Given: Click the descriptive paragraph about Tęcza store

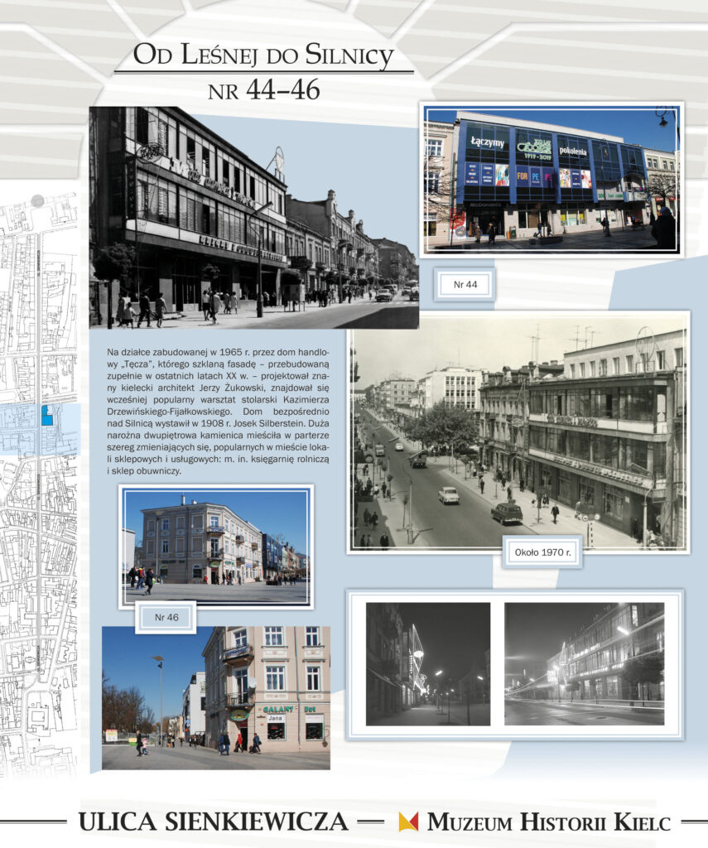Looking at the screenshot, I should (218, 412).
